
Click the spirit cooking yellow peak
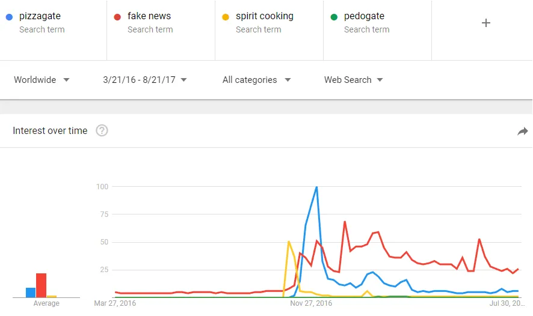point(289,242)
